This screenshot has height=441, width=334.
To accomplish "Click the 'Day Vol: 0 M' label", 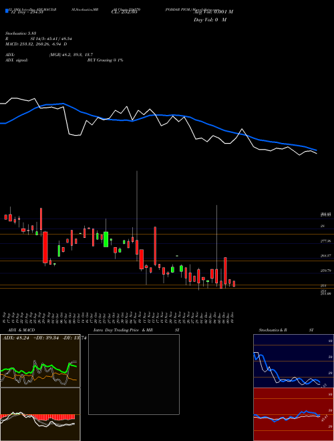I will click(x=210, y=20).
